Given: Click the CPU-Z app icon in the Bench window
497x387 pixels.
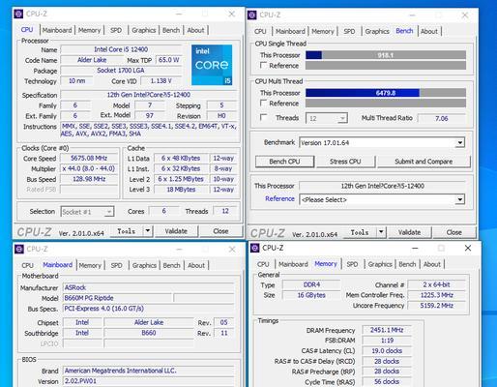Looking at the screenshot, I should point(252,15).
